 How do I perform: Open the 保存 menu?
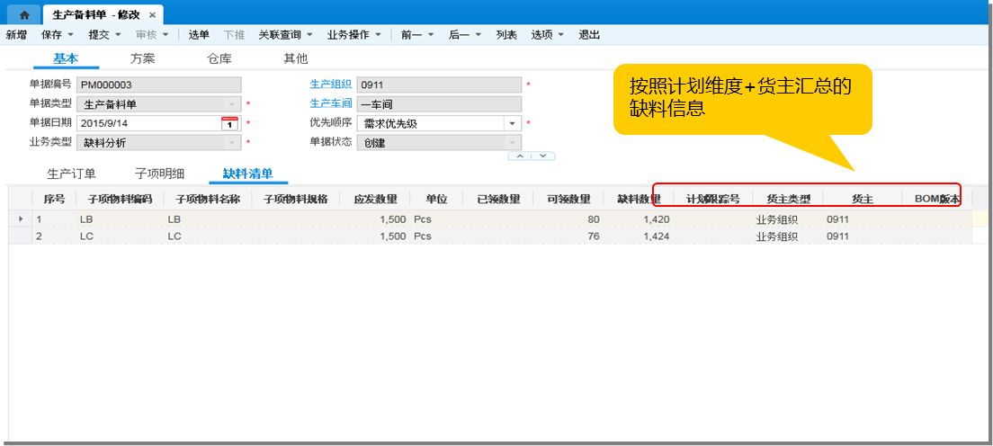click(57, 35)
